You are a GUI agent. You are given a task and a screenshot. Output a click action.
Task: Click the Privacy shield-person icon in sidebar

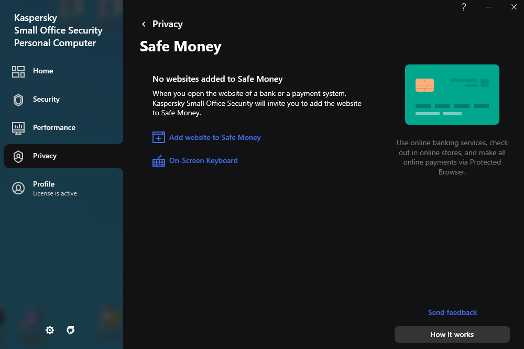tap(18, 157)
